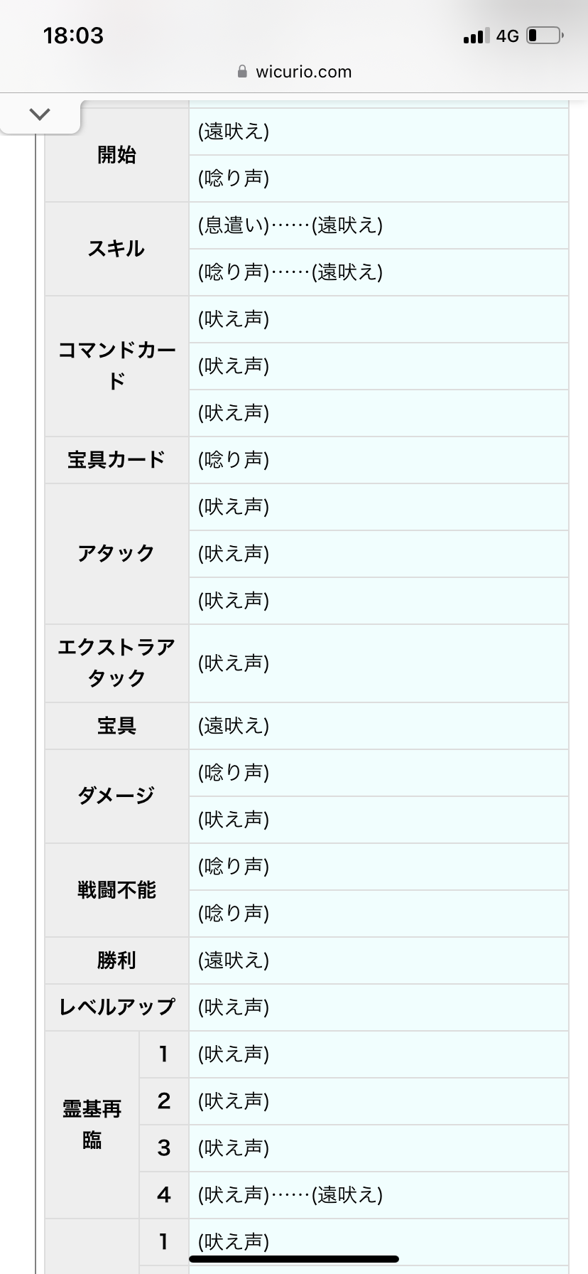
Task: Tap the 戦闘不能 row header
Action: point(116,890)
